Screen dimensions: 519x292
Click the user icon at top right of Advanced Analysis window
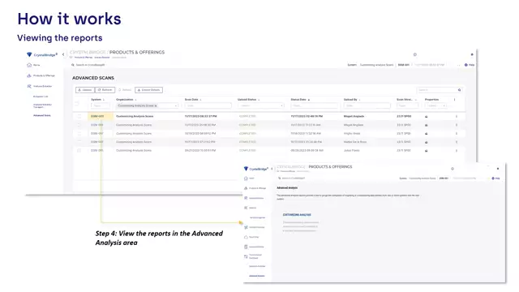coord(498,169)
